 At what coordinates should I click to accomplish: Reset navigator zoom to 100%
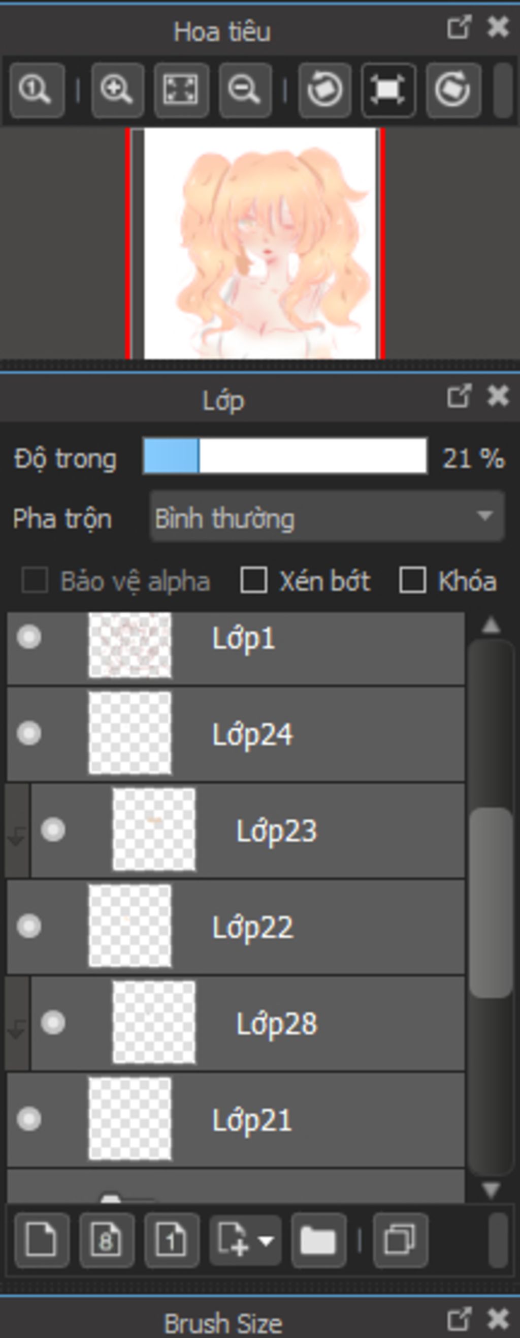[x=37, y=91]
